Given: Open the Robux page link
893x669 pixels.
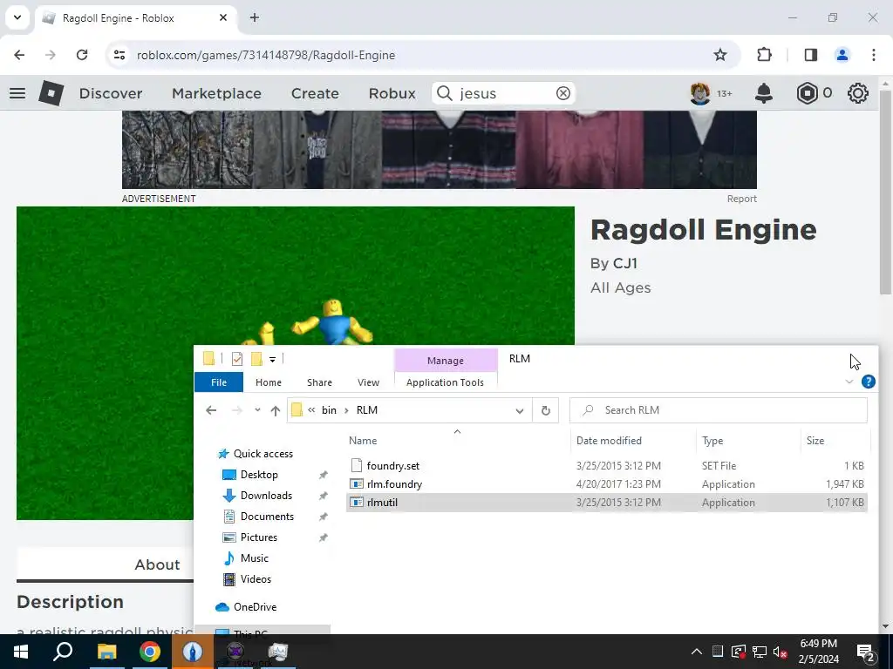Looking at the screenshot, I should 392,93.
